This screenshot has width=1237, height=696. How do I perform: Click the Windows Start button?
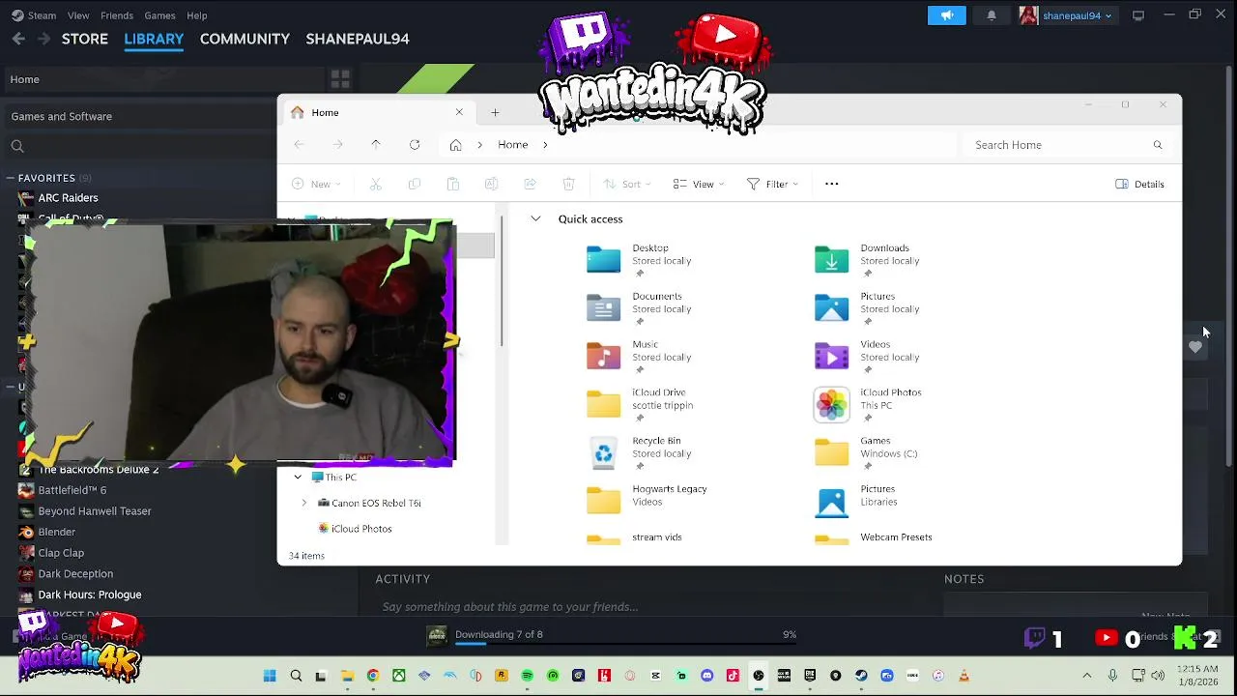270,676
